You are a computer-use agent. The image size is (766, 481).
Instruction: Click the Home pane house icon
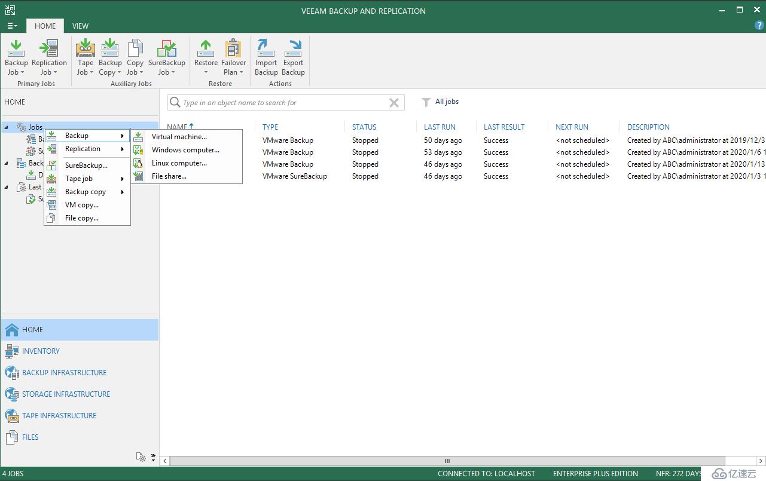coord(12,330)
